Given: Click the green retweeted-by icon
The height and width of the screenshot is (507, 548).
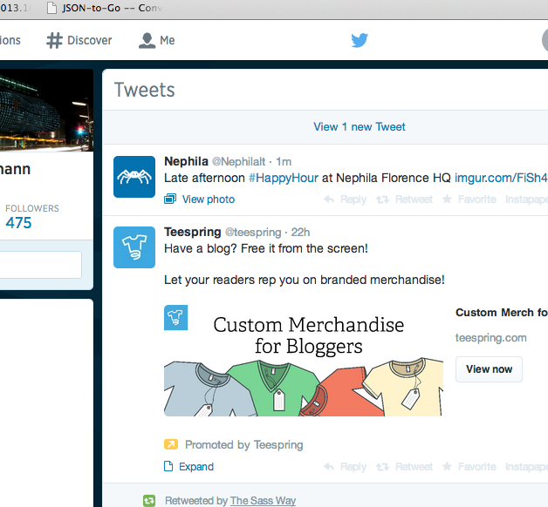Looking at the screenshot, I should [149, 501].
